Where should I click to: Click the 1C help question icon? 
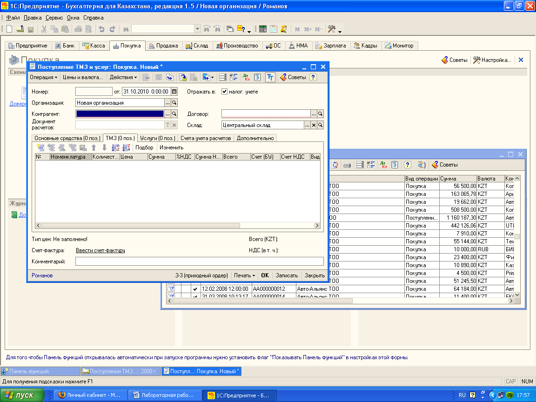241,29
